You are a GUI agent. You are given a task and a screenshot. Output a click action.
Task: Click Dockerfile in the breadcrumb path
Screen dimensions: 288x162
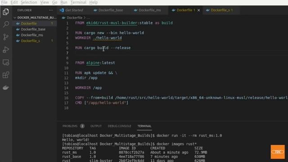tap(74, 18)
